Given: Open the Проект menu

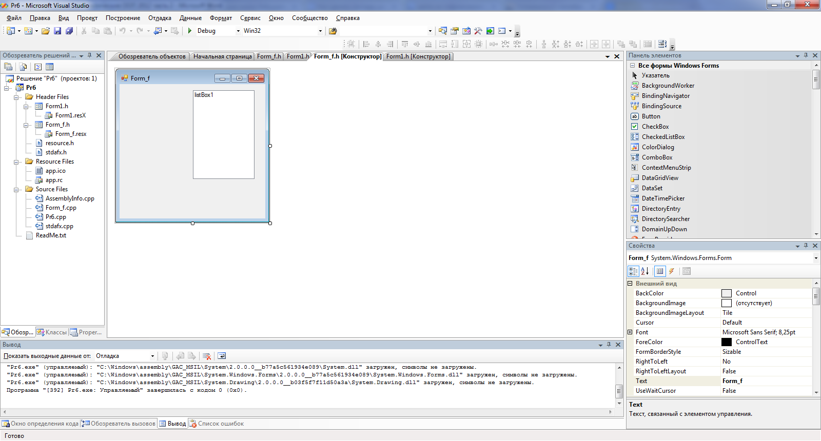Looking at the screenshot, I should tap(87, 18).
